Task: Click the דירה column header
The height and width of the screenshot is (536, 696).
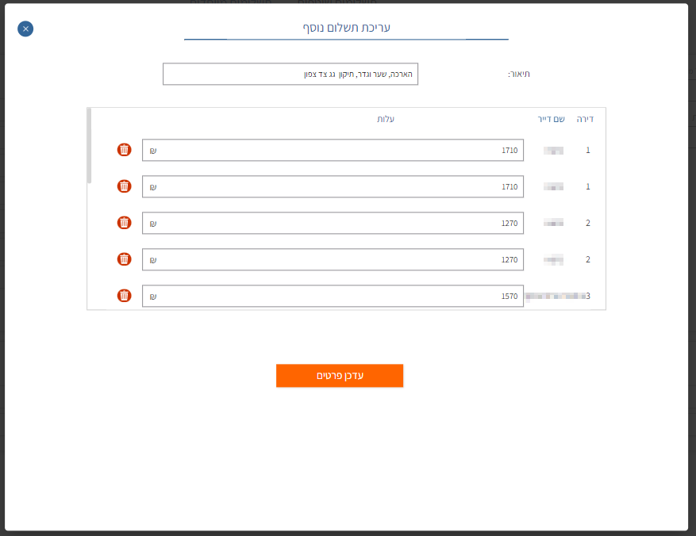Action: tap(585, 119)
